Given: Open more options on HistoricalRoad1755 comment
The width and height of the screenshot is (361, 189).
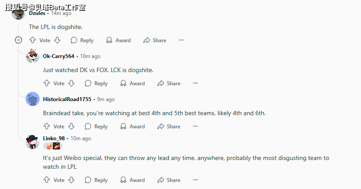Looking at the screenshot, I should click(x=195, y=126).
